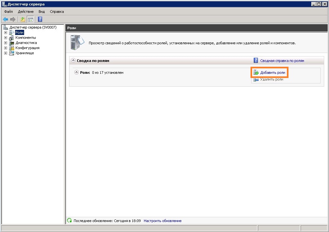This screenshot has height=232, width=329.
Task: Collapse the Сводка по ролям section
Action: (x=73, y=60)
